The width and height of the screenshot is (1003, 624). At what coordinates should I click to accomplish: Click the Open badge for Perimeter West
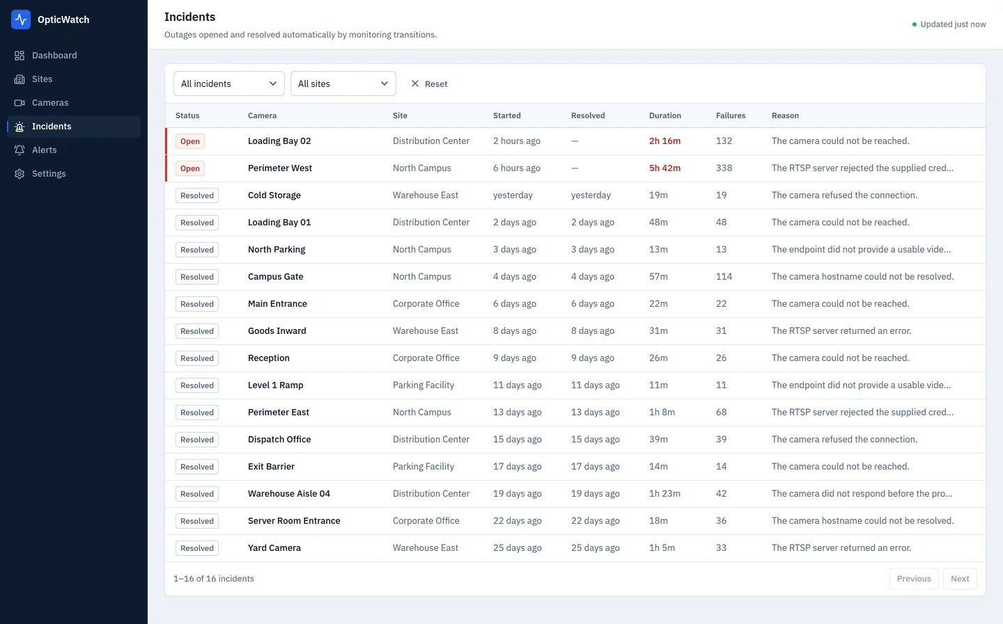coord(190,168)
